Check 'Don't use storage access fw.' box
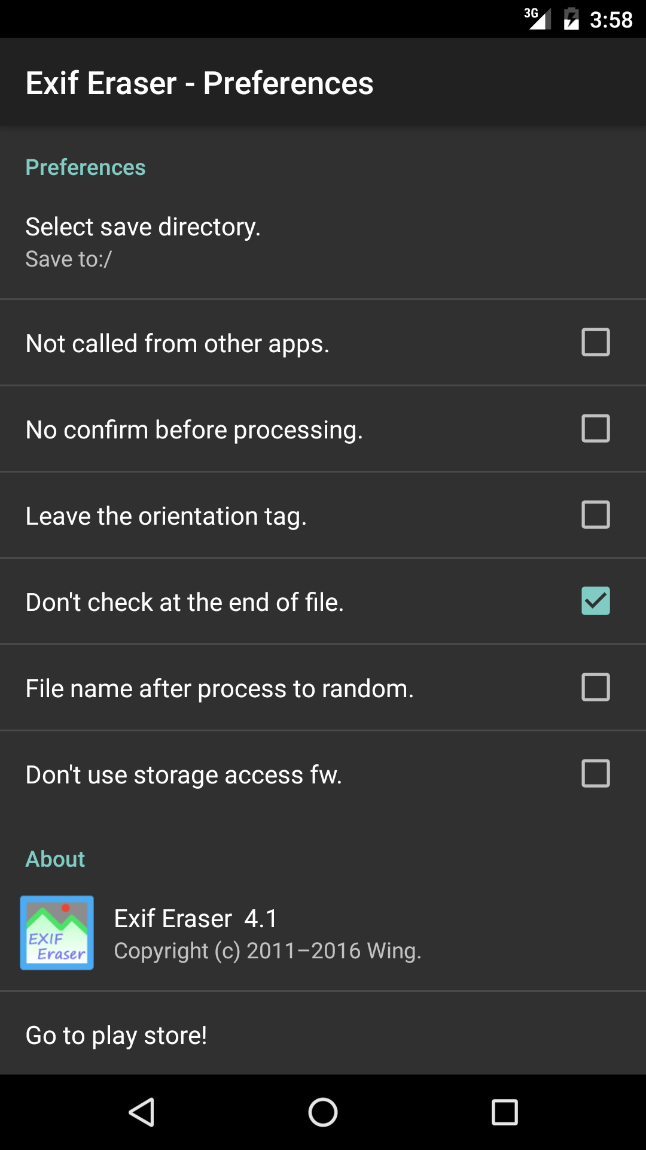This screenshot has height=1150, width=646. tap(595, 773)
